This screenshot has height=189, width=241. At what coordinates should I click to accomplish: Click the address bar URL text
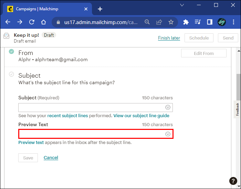(101, 22)
